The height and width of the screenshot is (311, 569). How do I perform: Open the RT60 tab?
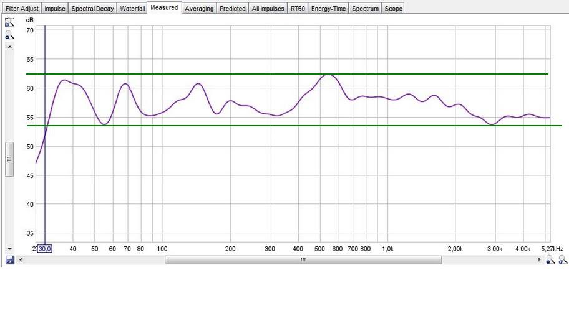(298, 9)
